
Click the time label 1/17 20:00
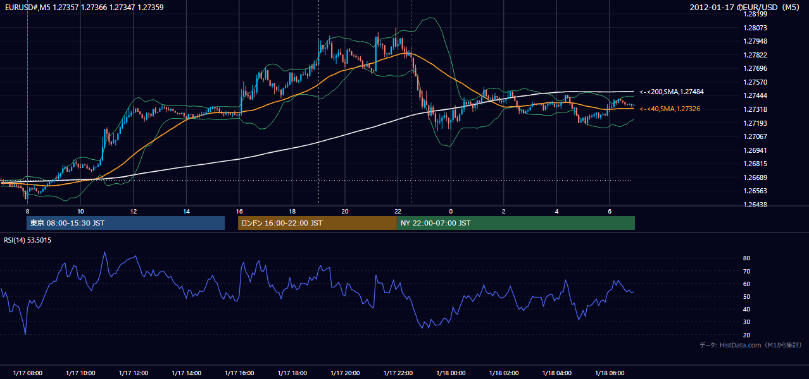click(x=344, y=373)
